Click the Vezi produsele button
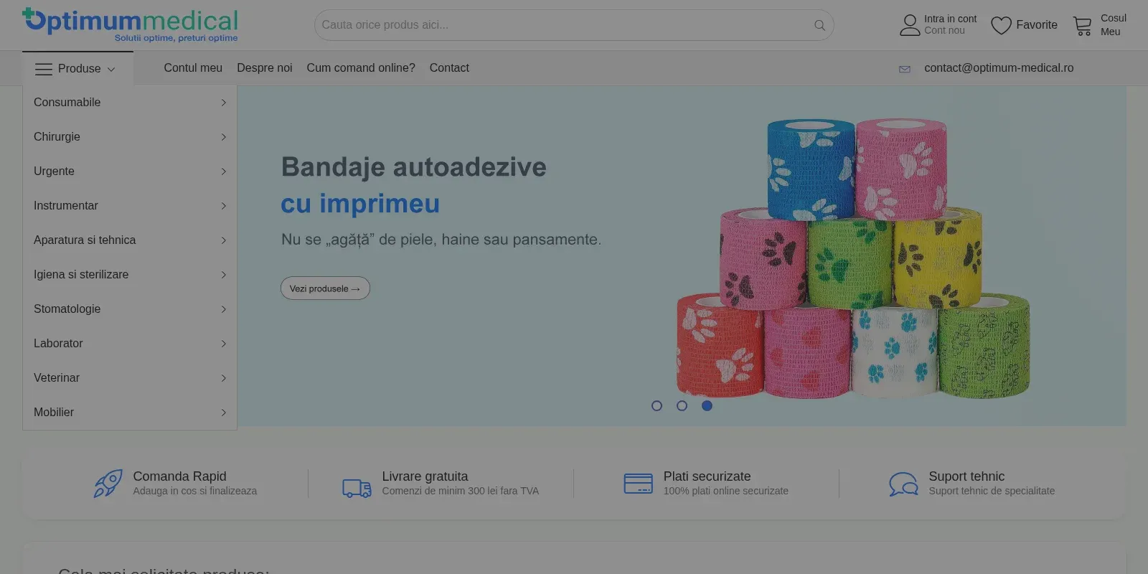This screenshot has width=1148, height=574. point(325,288)
